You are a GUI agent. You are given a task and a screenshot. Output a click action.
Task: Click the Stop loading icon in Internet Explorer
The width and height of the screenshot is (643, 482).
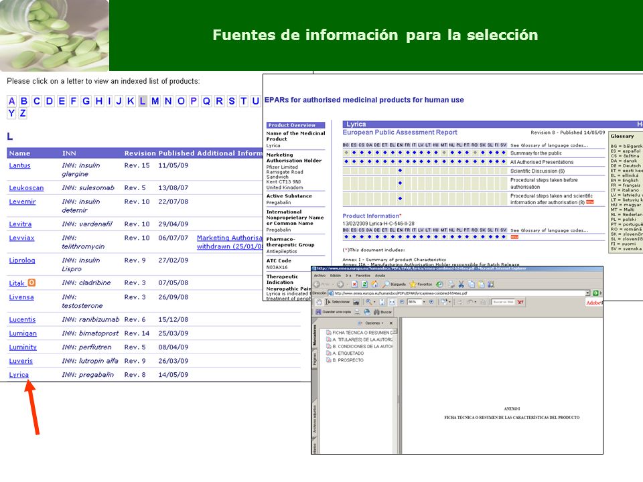[355, 284]
